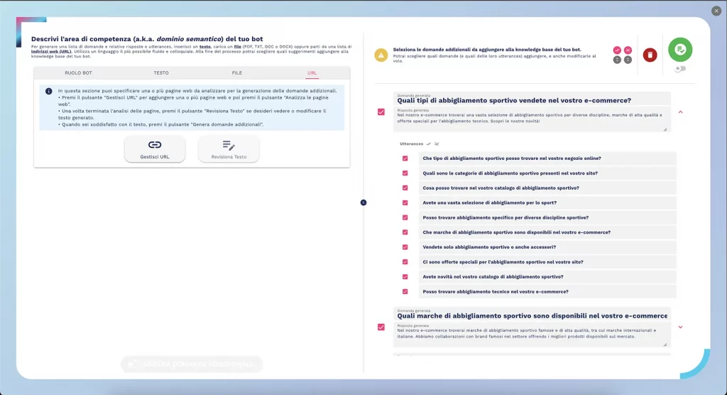Uncheck utterance 'Posso trovare abbigliamento specifico'
The width and height of the screenshot is (727, 395).
pos(405,217)
